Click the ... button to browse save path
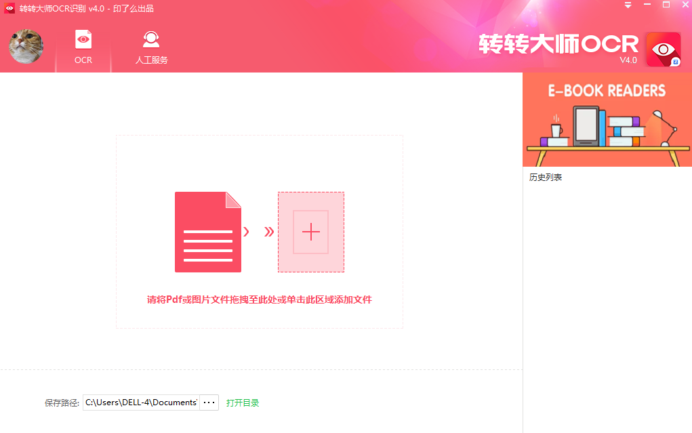 point(209,402)
